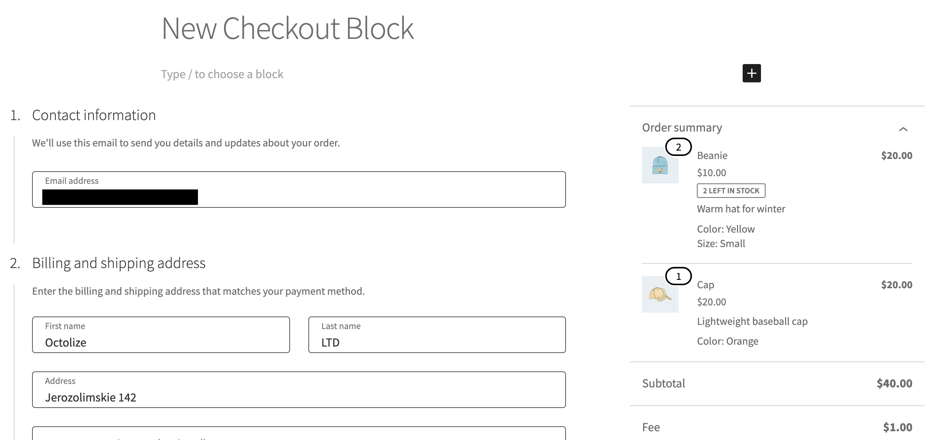Click the 'Color: Yellow' attribute text
Screen dimensions: 935x440
726,228
